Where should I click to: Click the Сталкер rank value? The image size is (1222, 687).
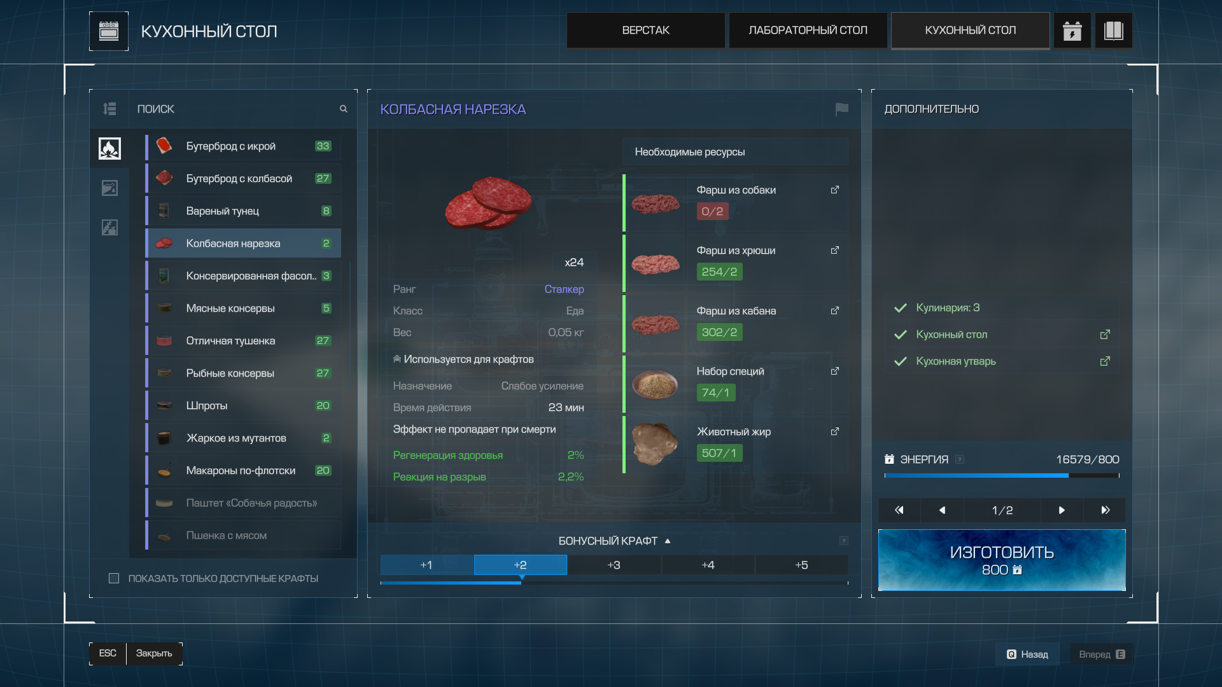coord(564,289)
